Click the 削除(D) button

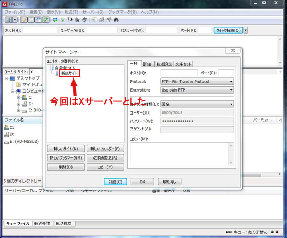click(66, 167)
